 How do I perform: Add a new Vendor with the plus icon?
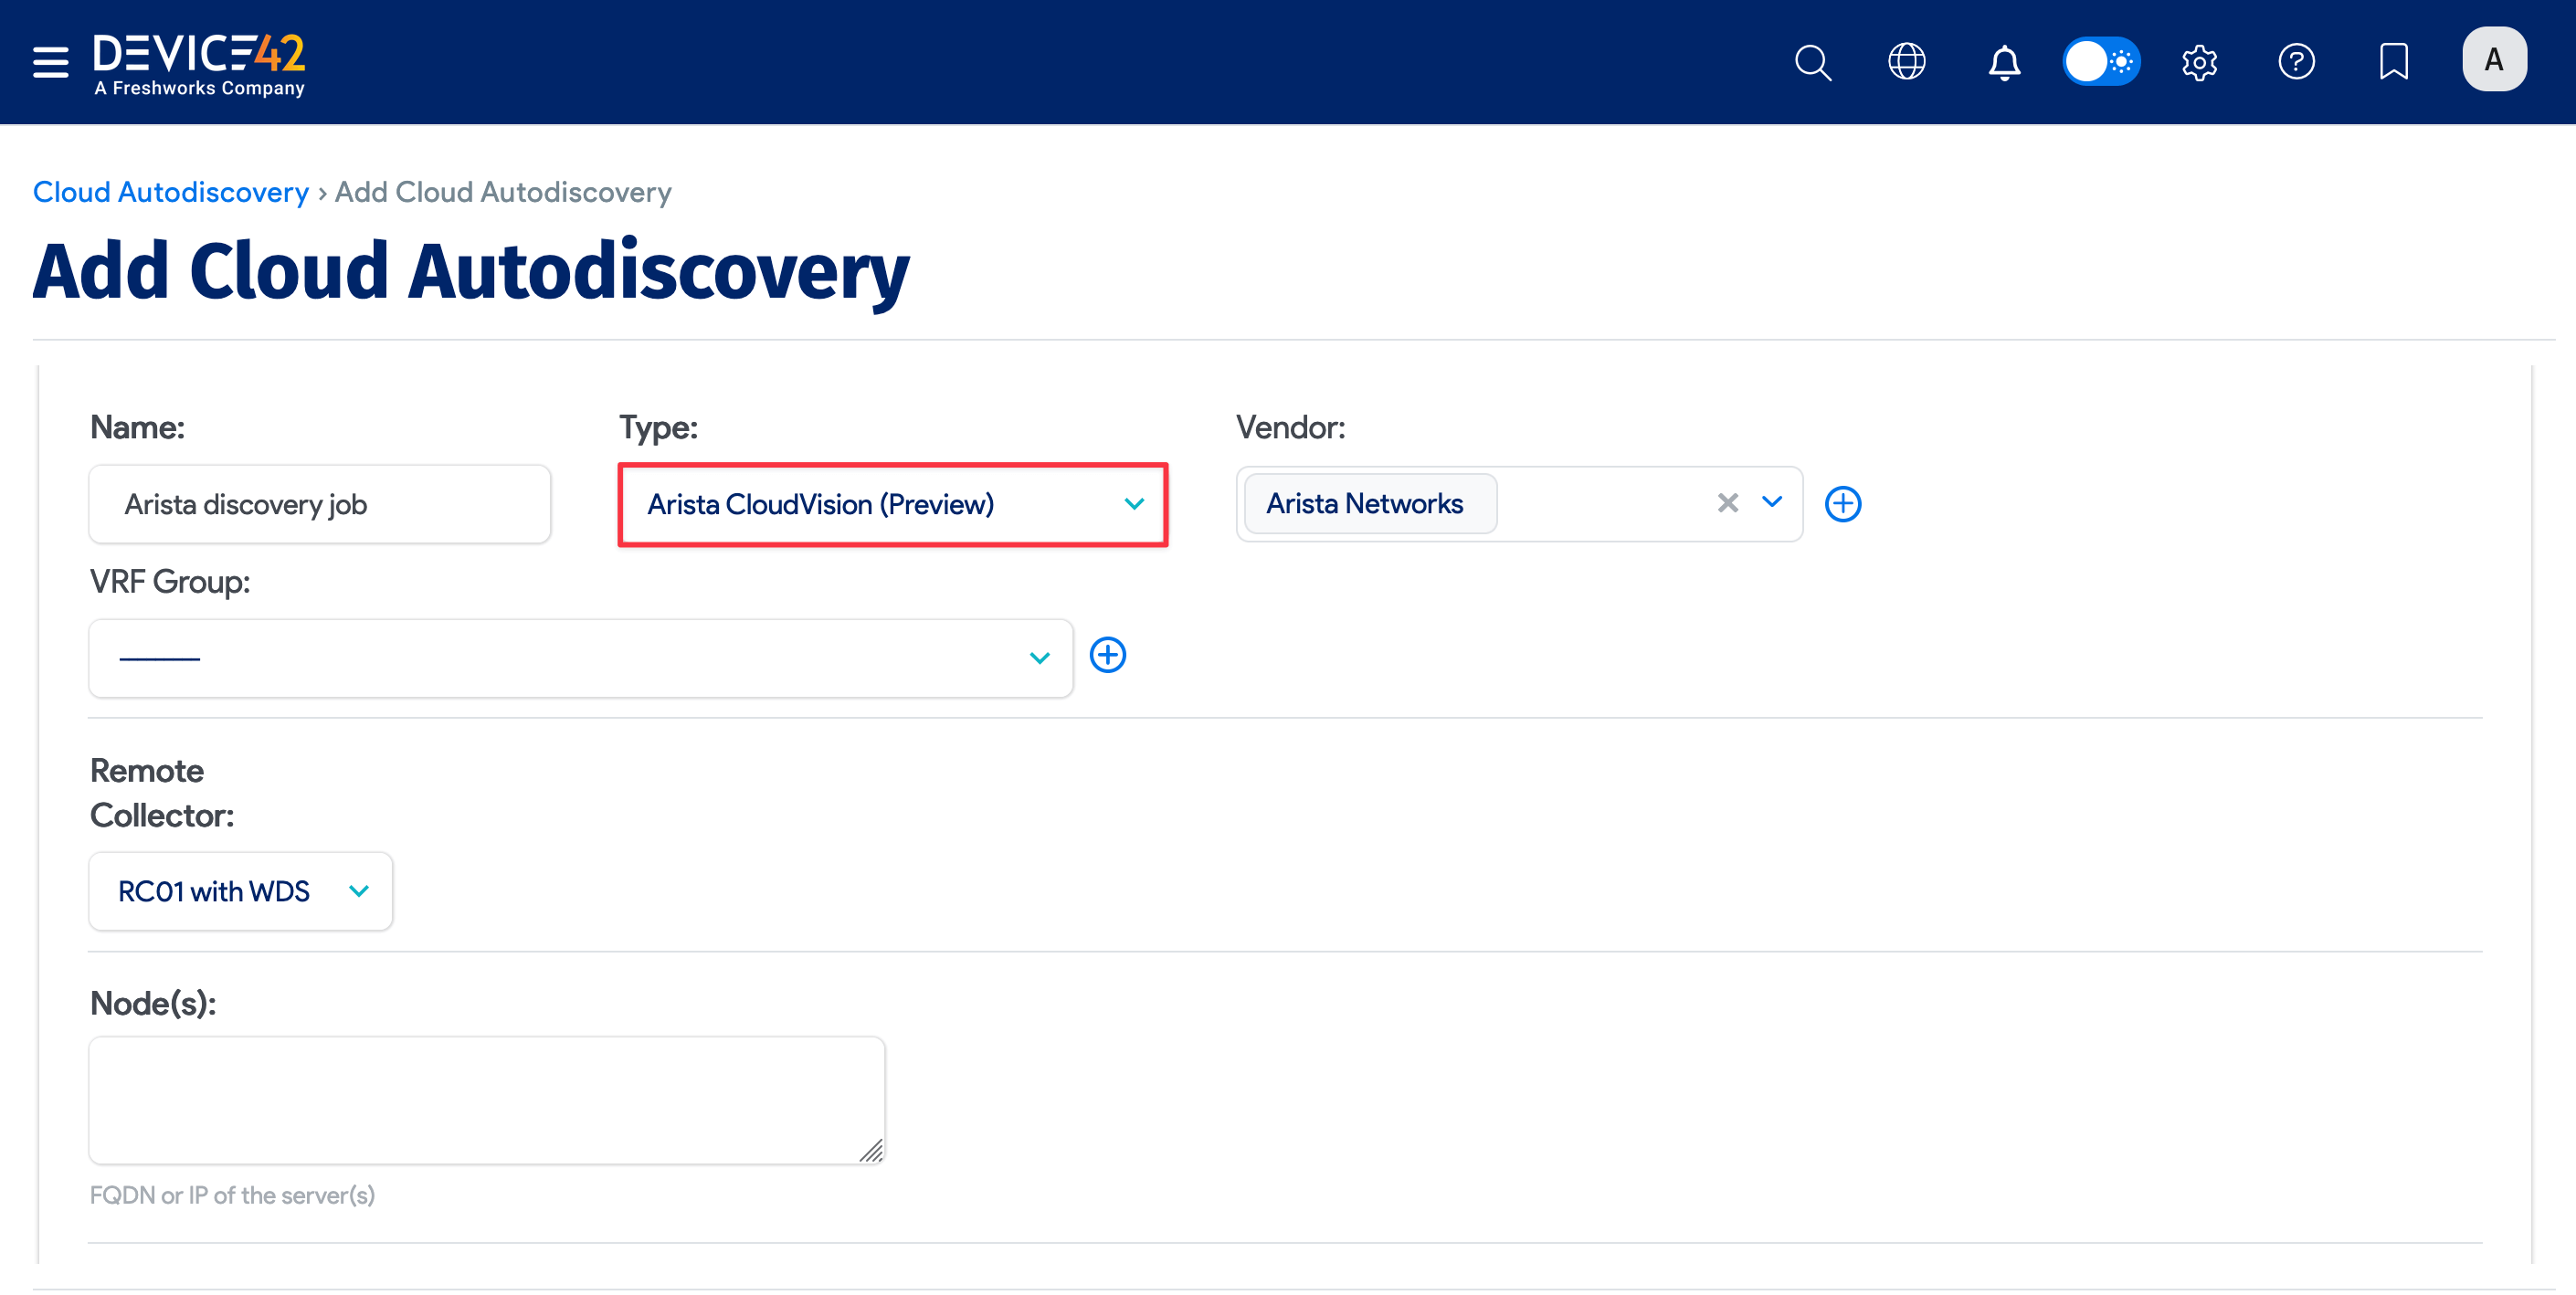click(x=1843, y=504)
